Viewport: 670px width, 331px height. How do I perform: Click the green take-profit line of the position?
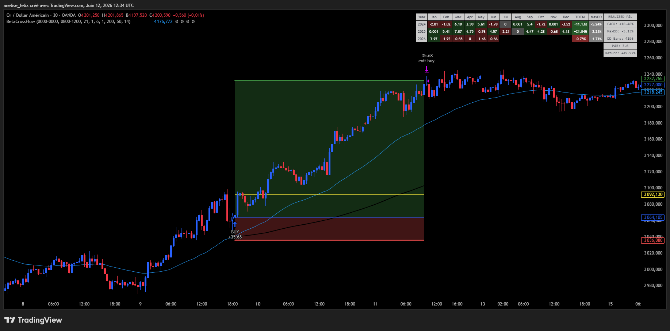[x=329, y=80]
